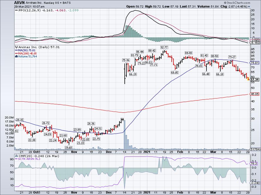Click the -6.163 PPO axis tag
This screenshot has height=195, width=261.
pos(255,43)
